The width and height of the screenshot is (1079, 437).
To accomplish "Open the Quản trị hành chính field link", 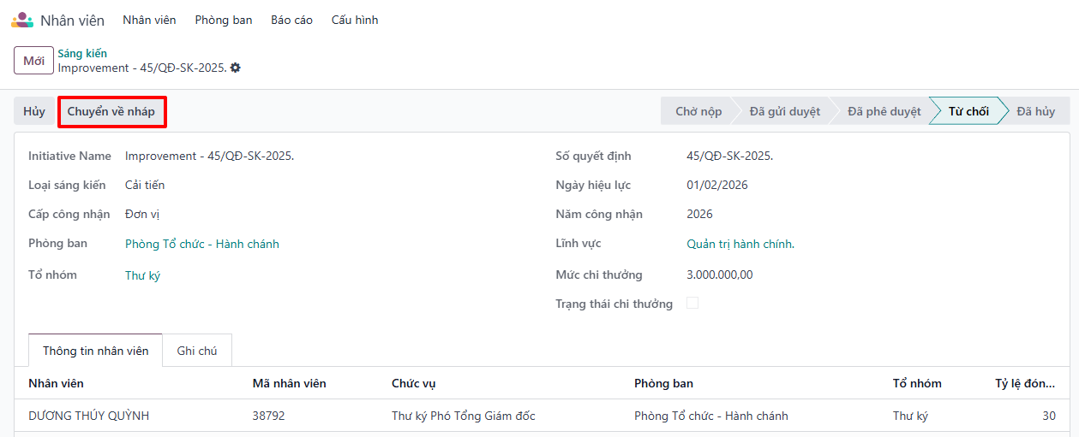I will [740, 244].
